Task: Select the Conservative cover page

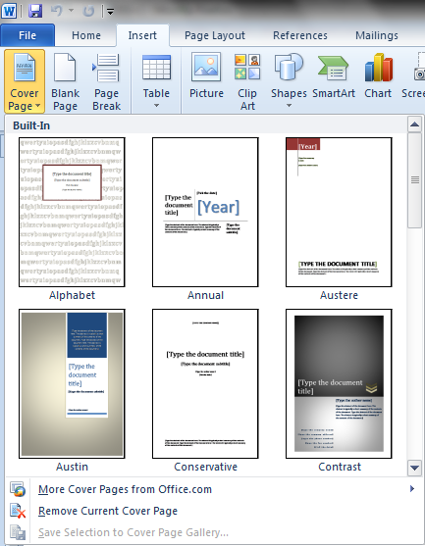Action: [205, 383]
